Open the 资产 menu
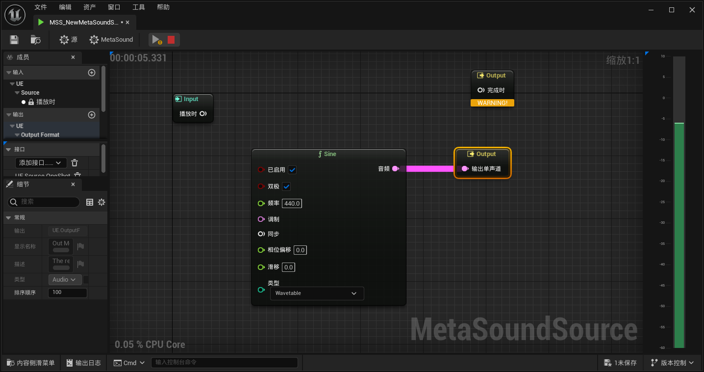This screenshot has width=704, height=372. point(90,7)
